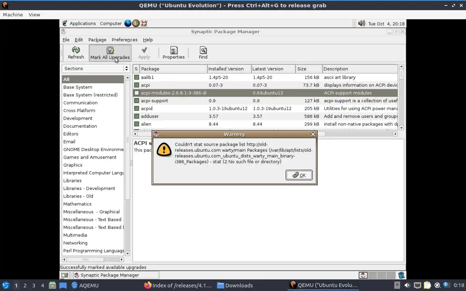Click the S status column header

coord(136,69)
